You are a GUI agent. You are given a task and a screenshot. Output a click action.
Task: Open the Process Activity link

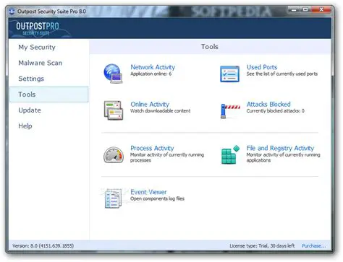coord(152,148)
